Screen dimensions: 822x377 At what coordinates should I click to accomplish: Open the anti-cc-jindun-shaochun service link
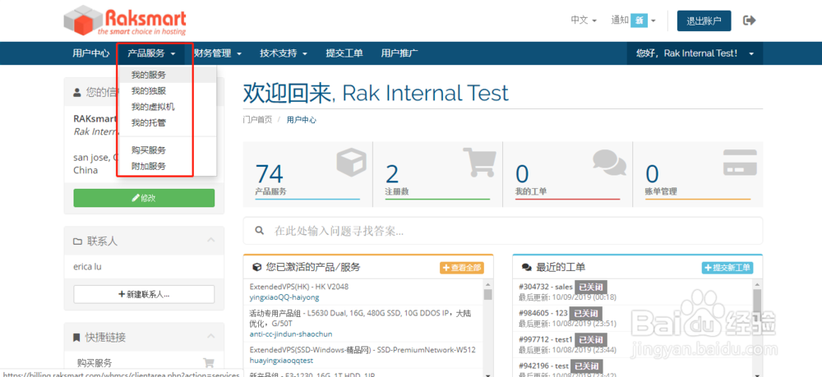point(290,334)
